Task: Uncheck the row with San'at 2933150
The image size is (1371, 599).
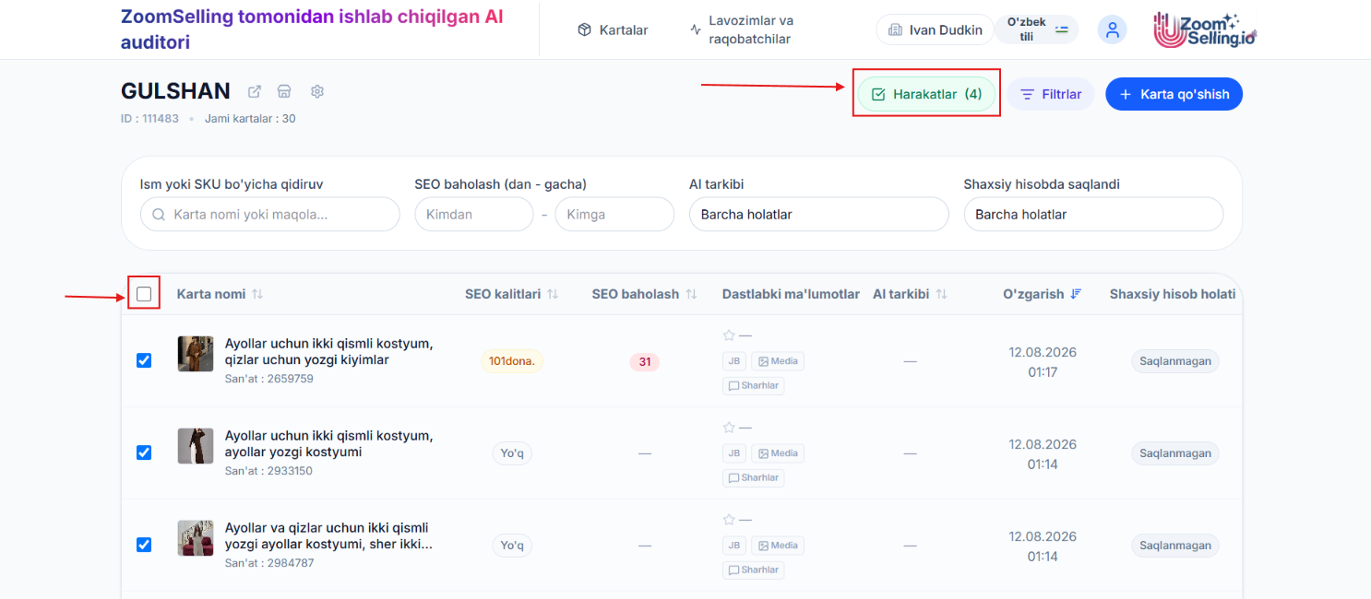Action: tap(144, 452)
